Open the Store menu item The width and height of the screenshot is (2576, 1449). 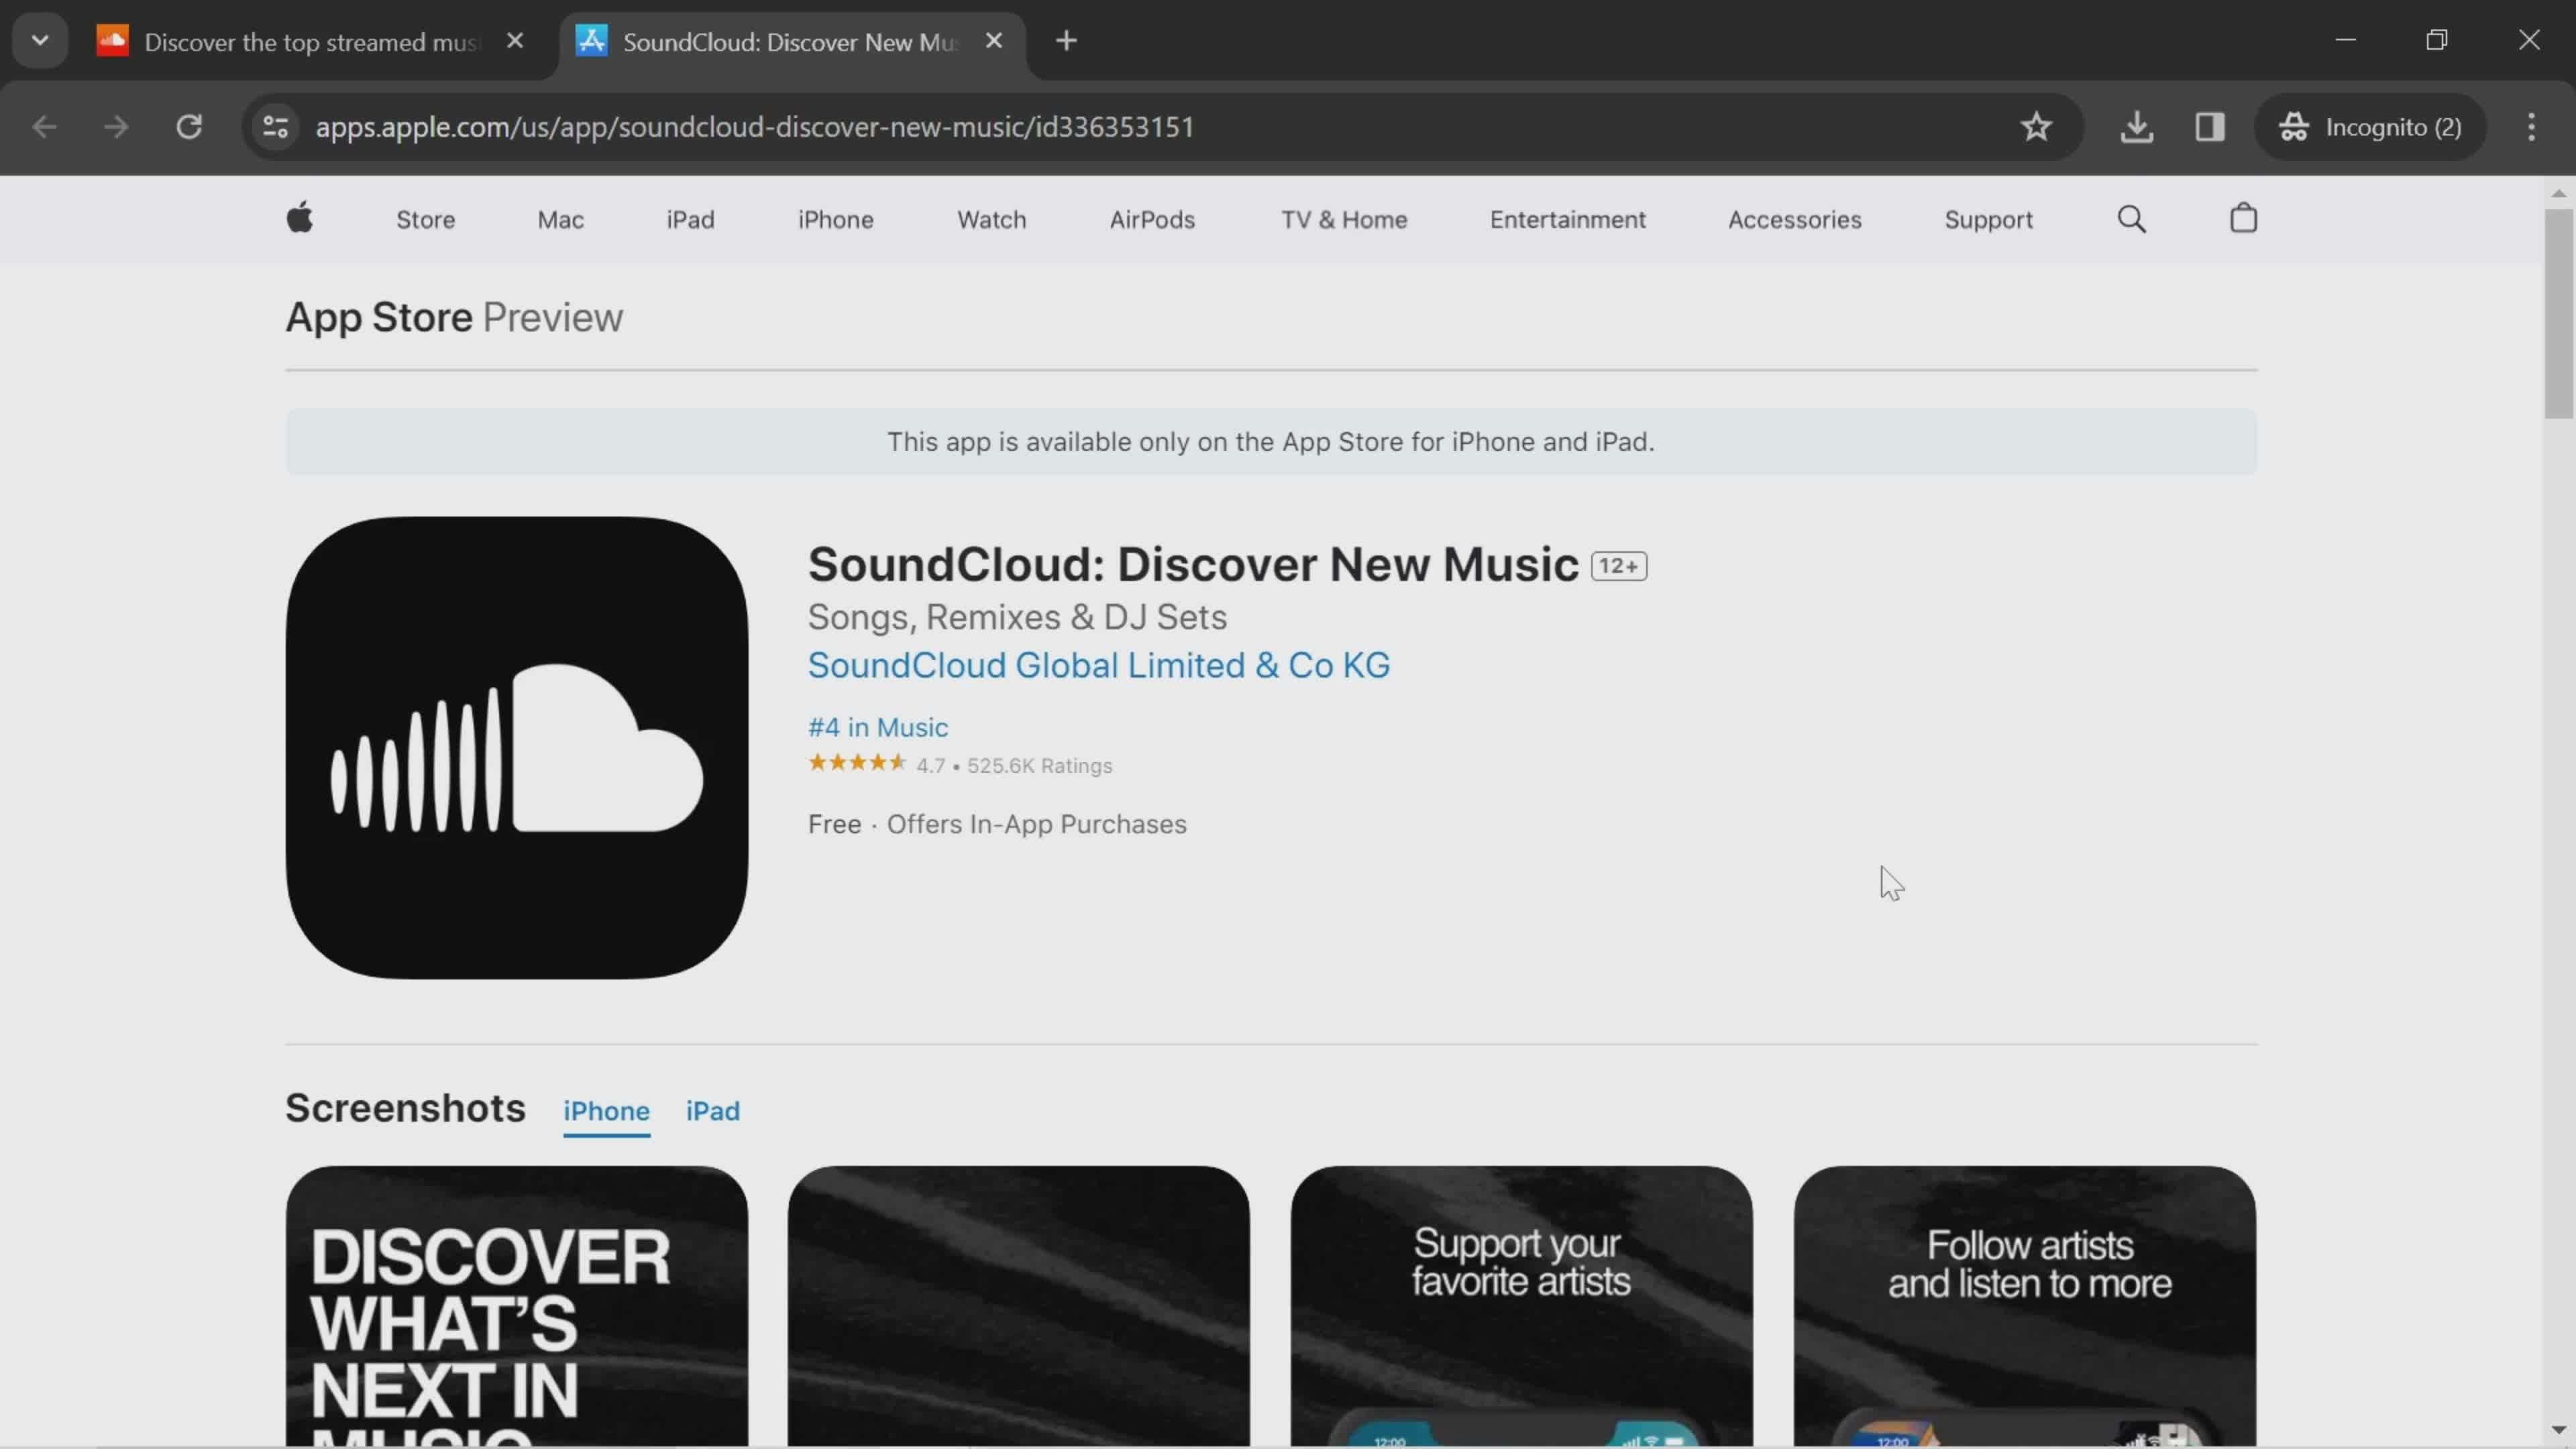click(x=425, y=219)
